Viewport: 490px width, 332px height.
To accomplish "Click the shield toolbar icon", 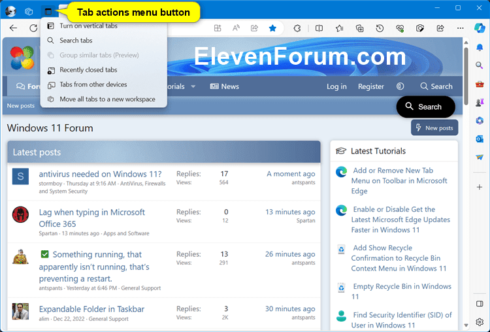I will coord(420,29).
